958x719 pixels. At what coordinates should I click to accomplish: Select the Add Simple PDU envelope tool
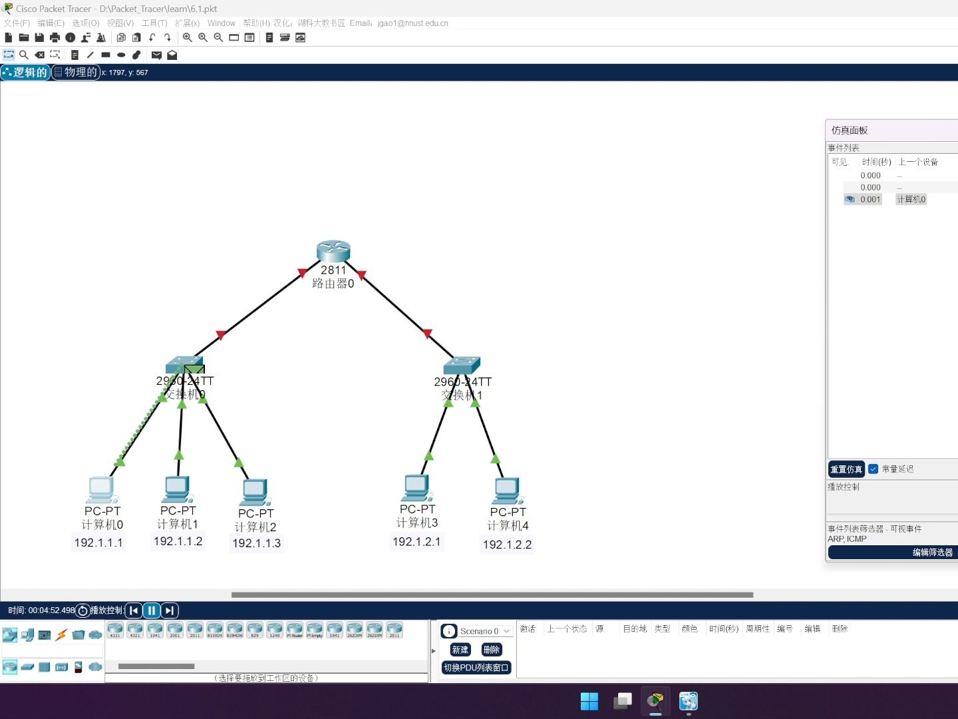click(156, 55)
